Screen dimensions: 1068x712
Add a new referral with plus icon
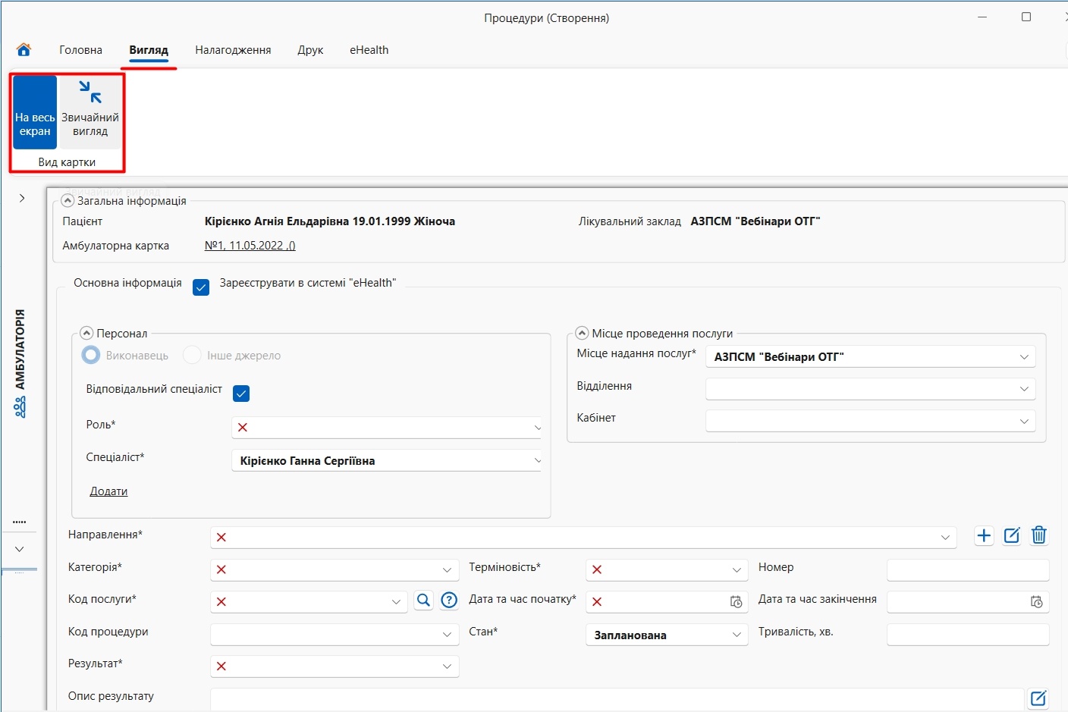(x=984, y=535)
